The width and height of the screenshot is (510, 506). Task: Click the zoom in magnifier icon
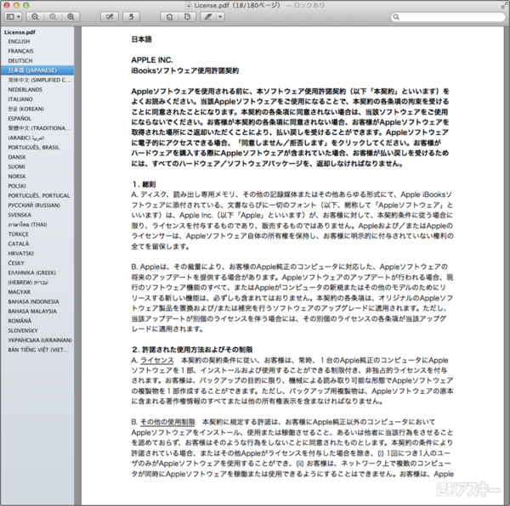(71, 17)
